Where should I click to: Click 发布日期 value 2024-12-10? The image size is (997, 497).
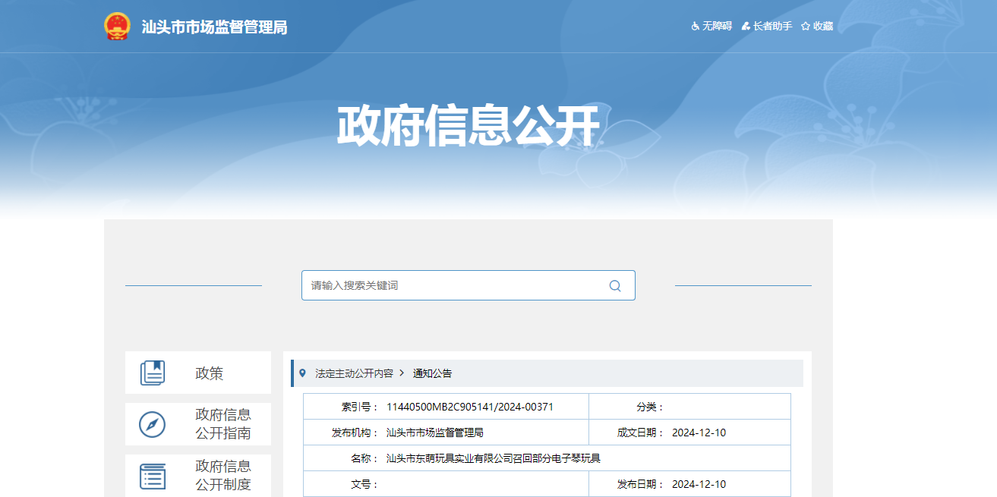699,484
